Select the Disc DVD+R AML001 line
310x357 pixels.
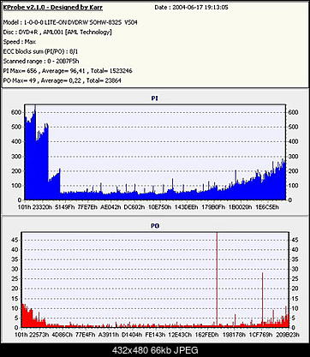[57, 32]
